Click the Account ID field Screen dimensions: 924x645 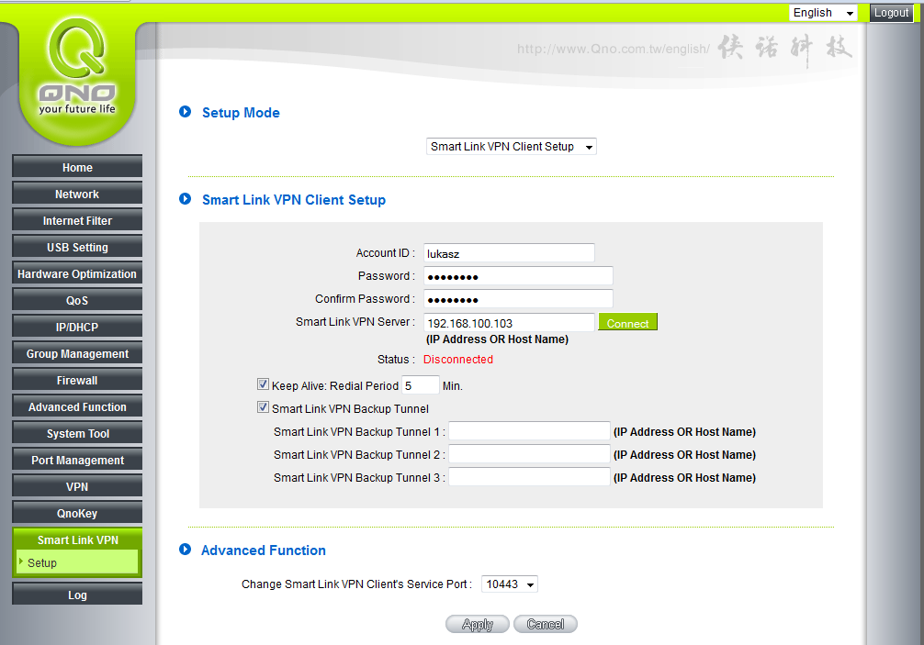tap(509, 253)
